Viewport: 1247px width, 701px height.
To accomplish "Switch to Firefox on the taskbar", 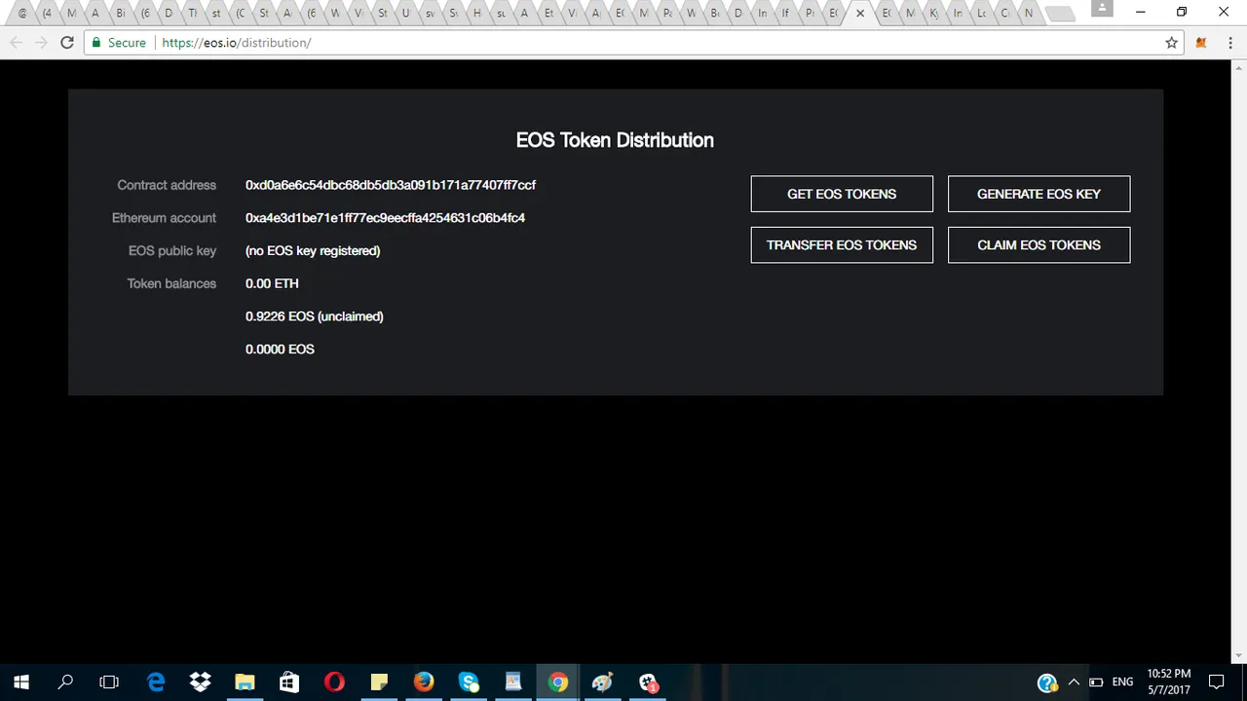I will [x=424, y=683].
